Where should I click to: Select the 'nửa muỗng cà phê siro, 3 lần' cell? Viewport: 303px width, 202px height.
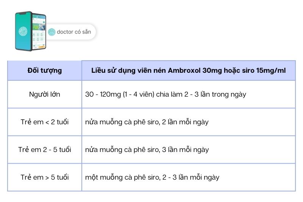pos(147,150)
